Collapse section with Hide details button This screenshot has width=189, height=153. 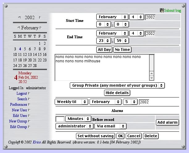coord(117,93)
